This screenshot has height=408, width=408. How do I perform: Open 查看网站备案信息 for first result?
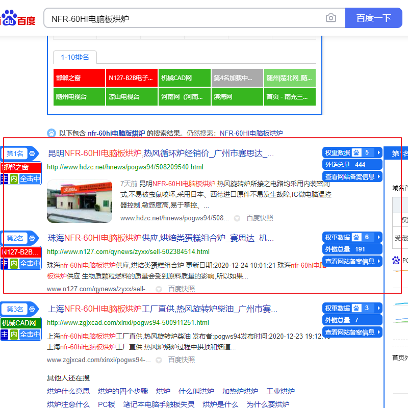coord(352,176)
